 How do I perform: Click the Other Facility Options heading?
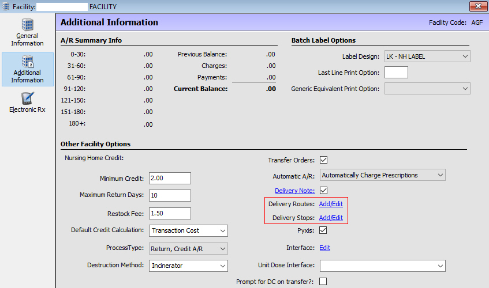pos(95,144)
